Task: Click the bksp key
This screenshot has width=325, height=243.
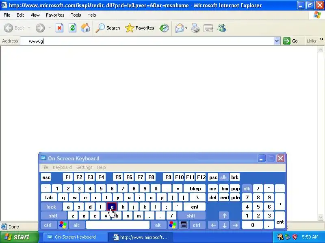Action: click(x=195, y=189)
